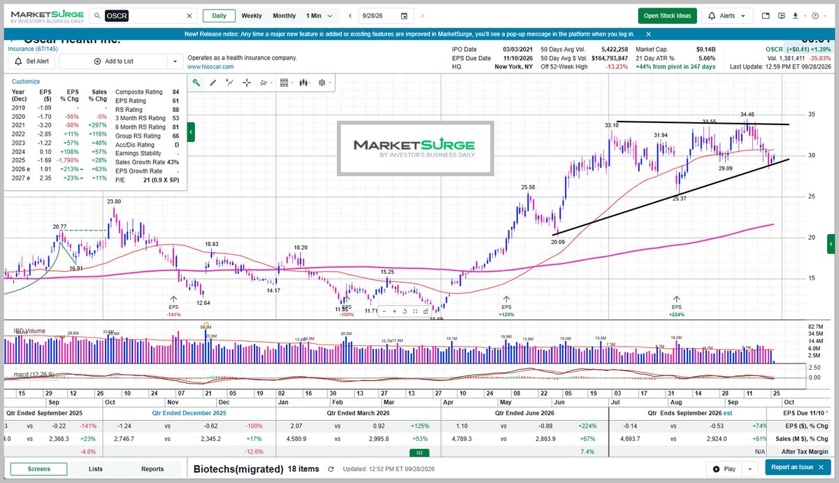
Task: Expand the Add to List dropdown arrow
Action: tap(175, 62)
